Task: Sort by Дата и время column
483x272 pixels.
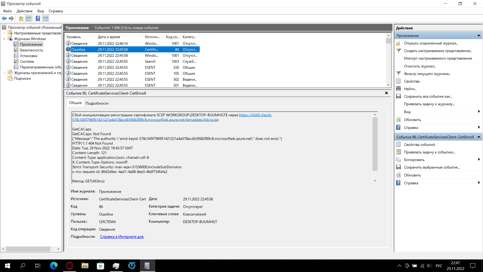Action: point(119,37)
